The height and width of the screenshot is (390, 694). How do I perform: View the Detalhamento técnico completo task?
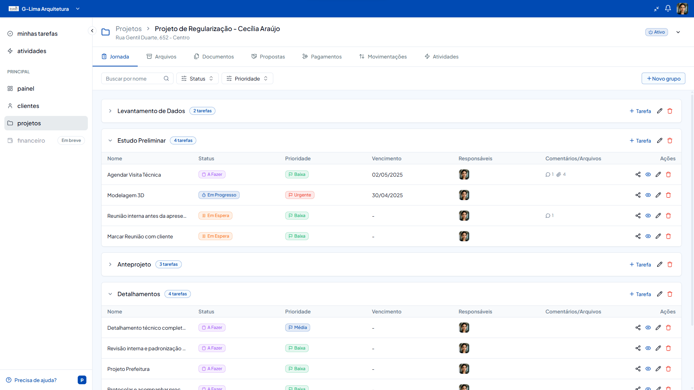pyautogui.click(x=648, y=328)
